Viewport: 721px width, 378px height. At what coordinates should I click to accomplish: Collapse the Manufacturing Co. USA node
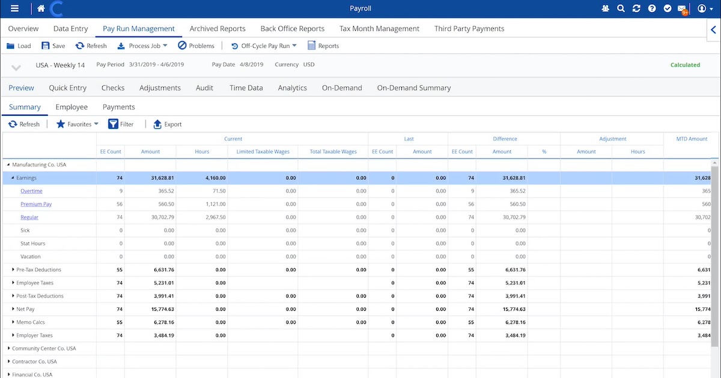(x=8, y=164)
